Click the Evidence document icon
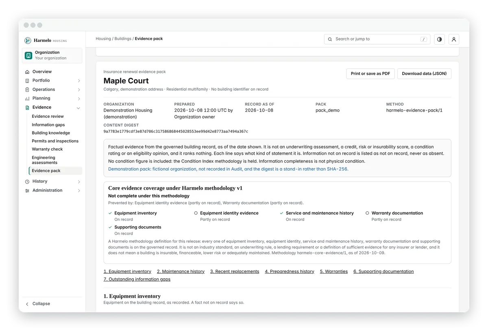488x331 pixels. pyautogui.click(x=27, y=108)
